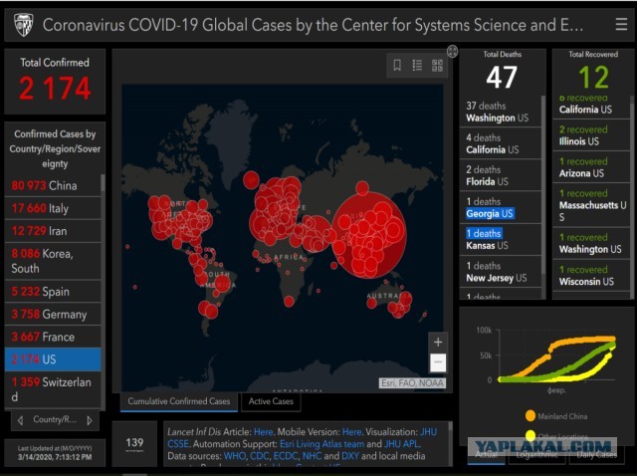Zoom out on the map with minus
Image resolution: width=637 pixels, height=476 pixels.
click(438, 361)
